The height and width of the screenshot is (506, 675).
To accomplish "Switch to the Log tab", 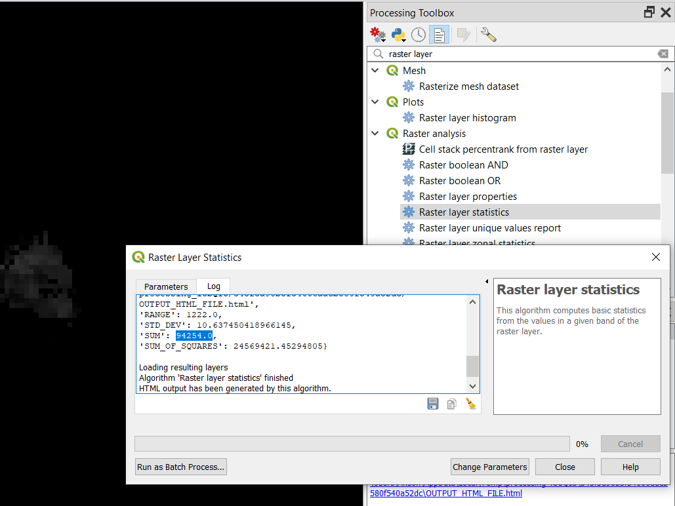I will [x=213, y=286].
